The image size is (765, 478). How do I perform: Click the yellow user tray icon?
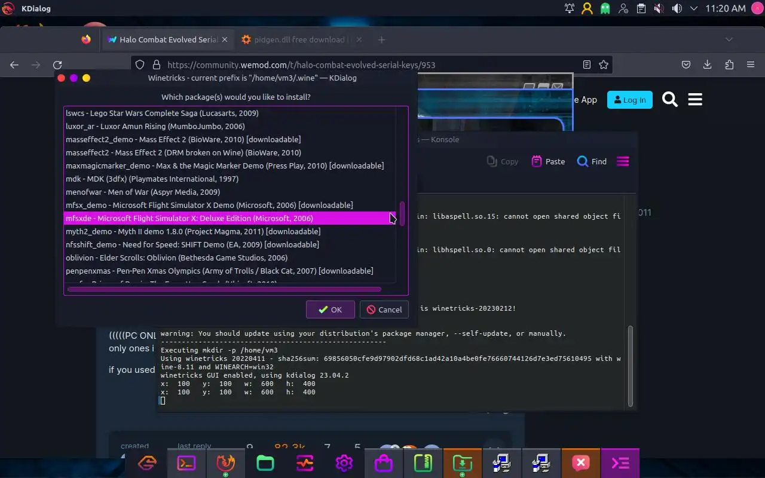(x=587, y=8)
